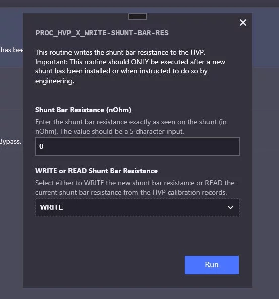Click the routine description paragraph
The image size is (279, 299).
click(x=130, y=66)
